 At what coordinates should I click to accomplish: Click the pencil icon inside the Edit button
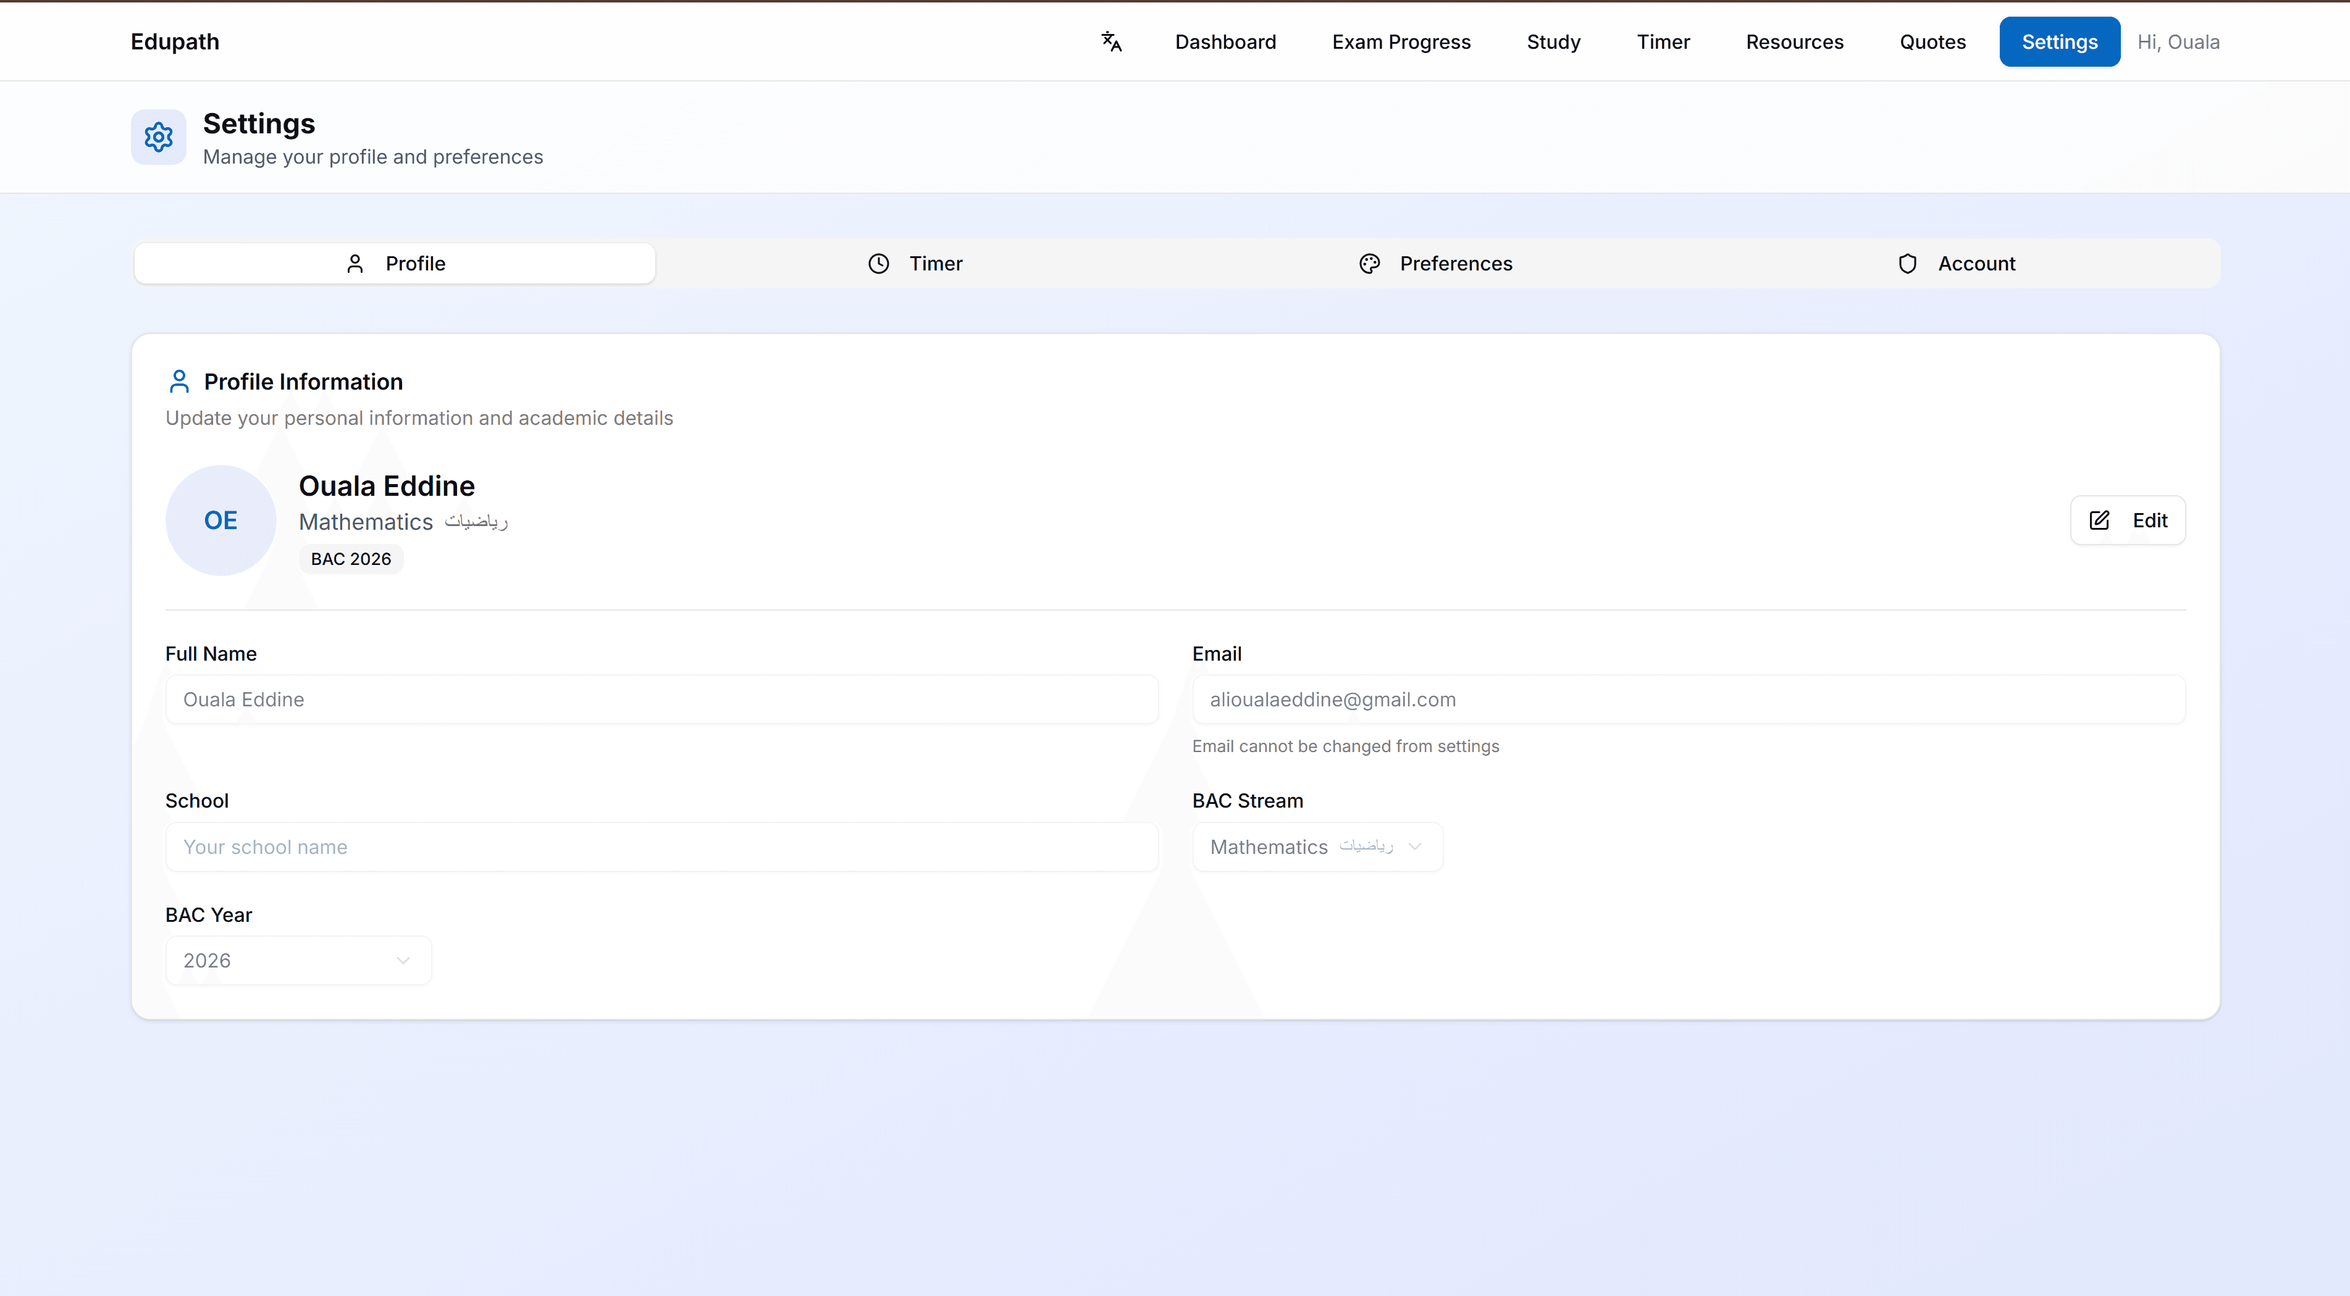[2100, 520]
